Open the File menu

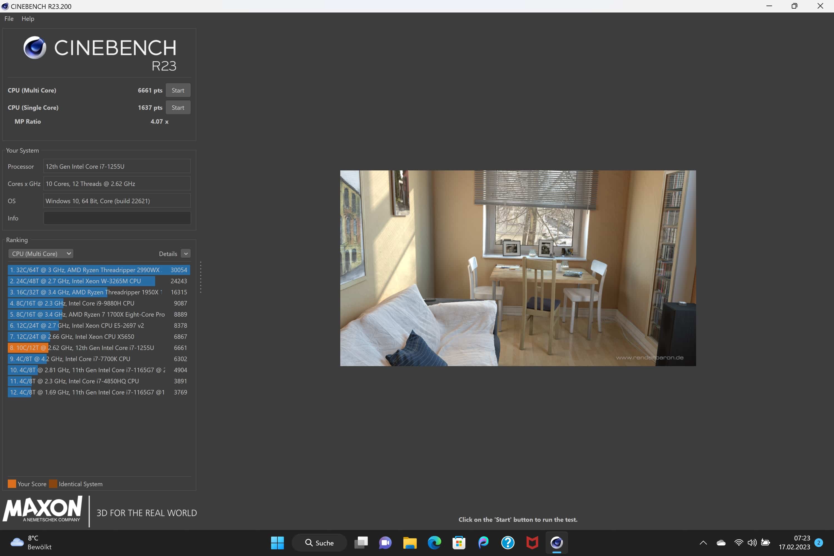tap(9, 18)
